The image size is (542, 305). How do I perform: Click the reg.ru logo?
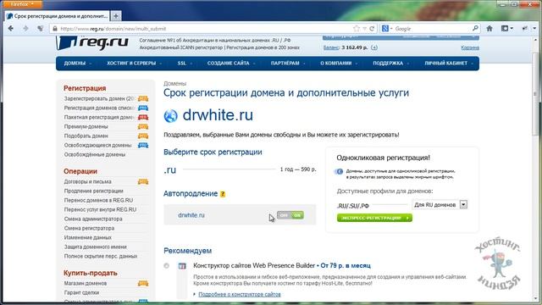click(x=92, y=42)
